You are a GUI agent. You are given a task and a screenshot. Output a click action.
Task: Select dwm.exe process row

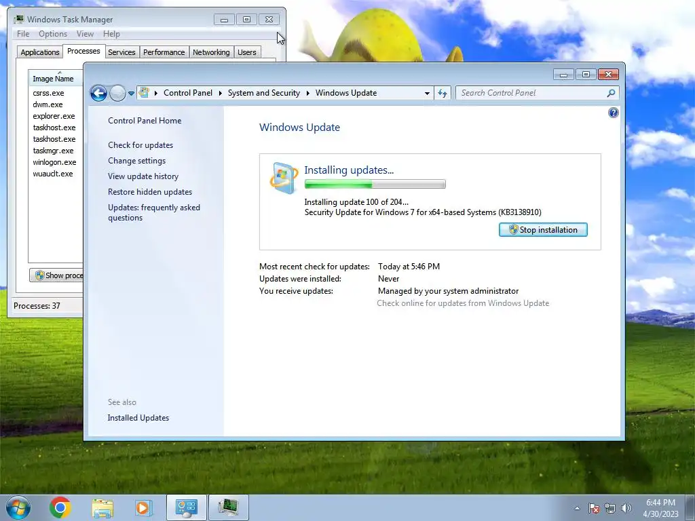tap(56, 104)
